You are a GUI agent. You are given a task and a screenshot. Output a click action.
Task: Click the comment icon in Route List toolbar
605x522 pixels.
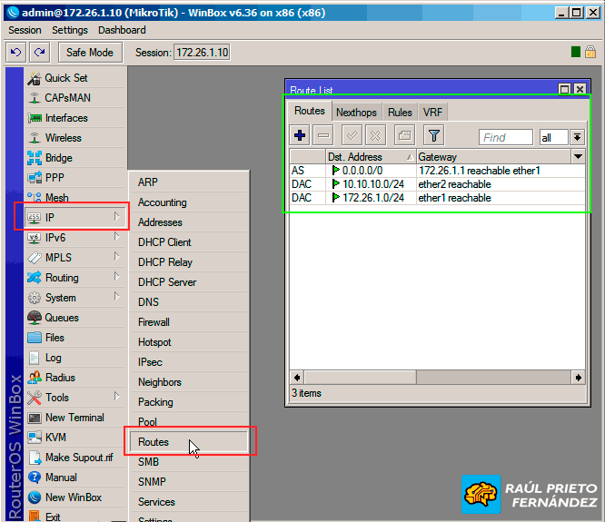(404, 136)
